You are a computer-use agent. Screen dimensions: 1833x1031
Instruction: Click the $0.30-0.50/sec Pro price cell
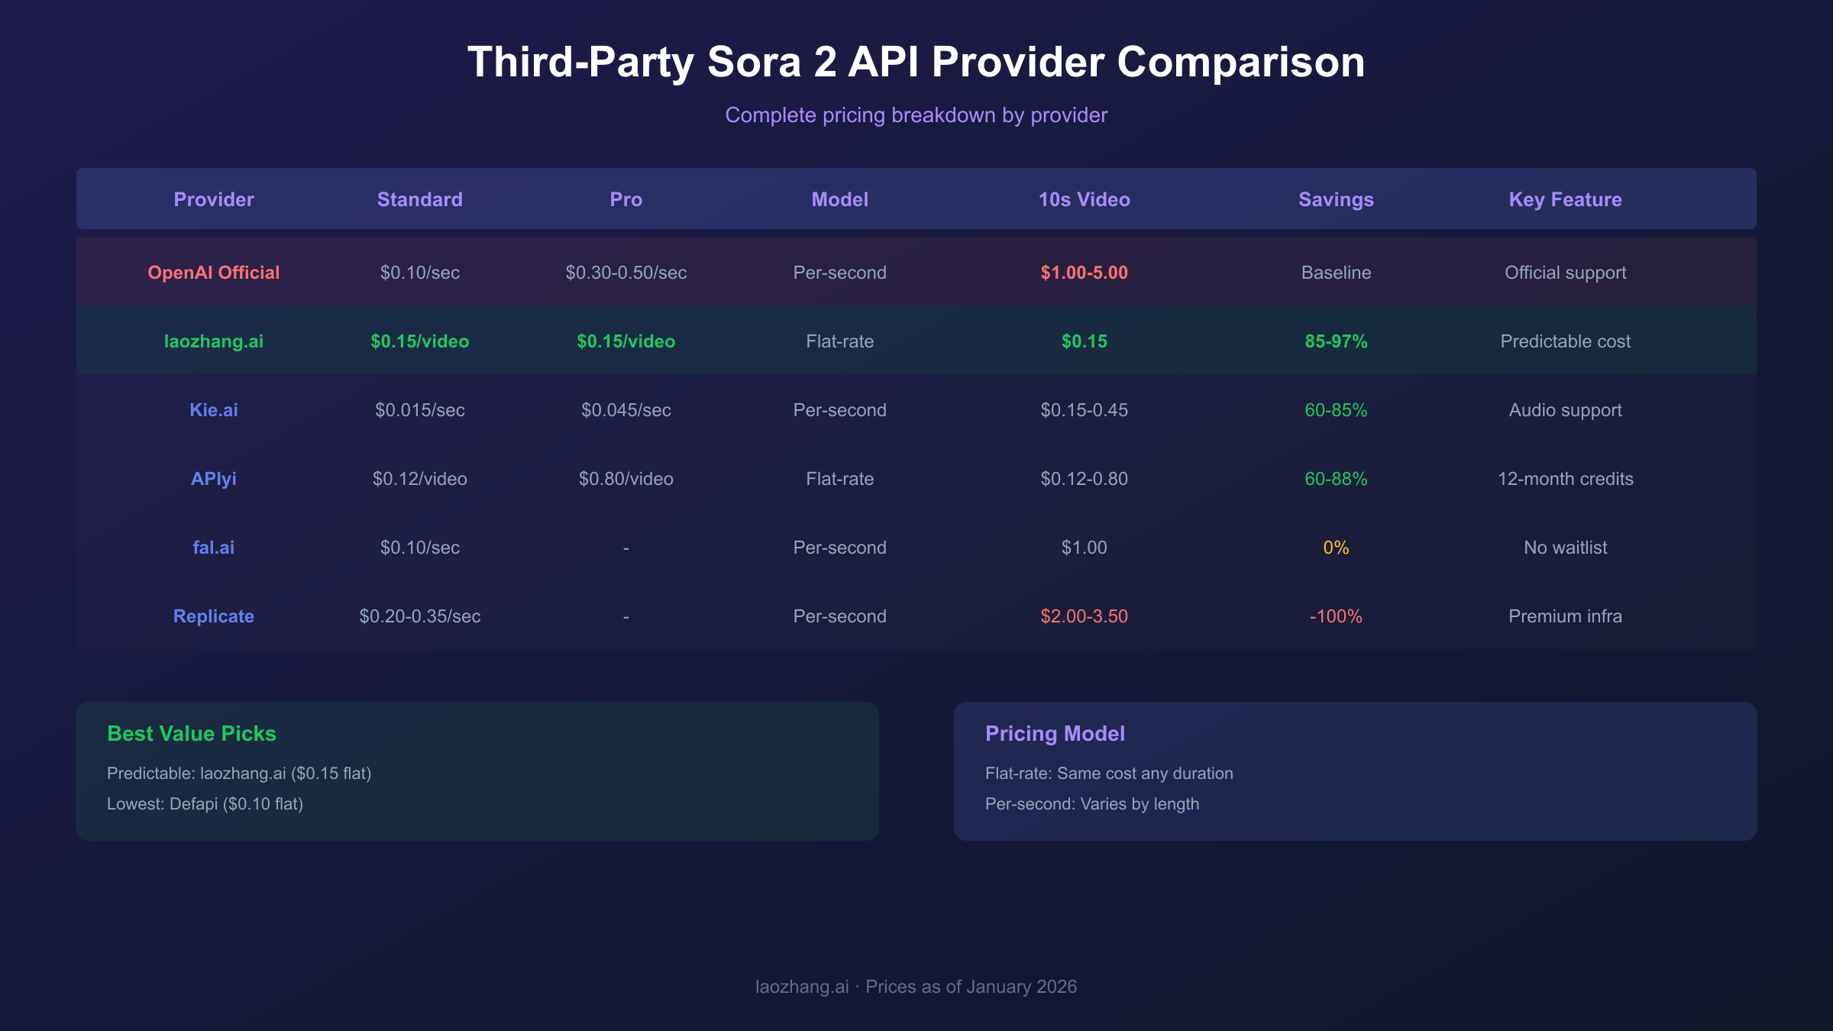(x=626, y=273)
